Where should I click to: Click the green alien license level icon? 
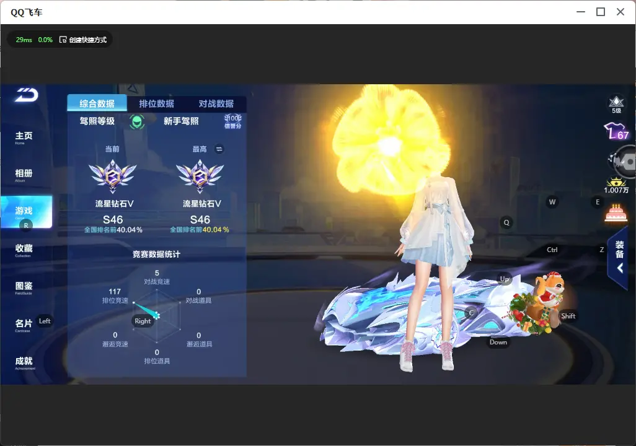(137, 121)
